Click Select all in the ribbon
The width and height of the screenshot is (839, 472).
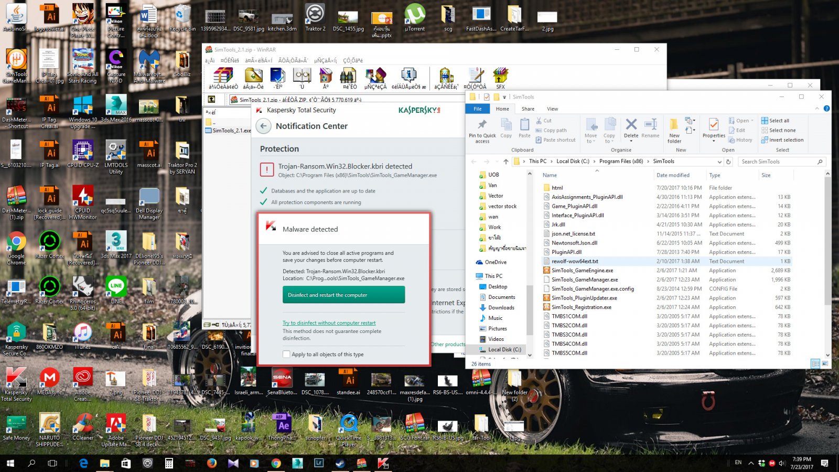(x=775, y=121)
